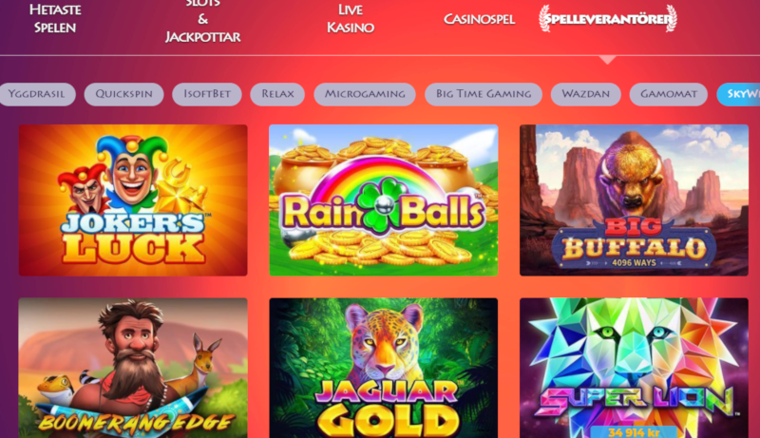Launch the Rain Balls slot game
The width and height of the screenshot is (760, 438).
pos(384,200)
